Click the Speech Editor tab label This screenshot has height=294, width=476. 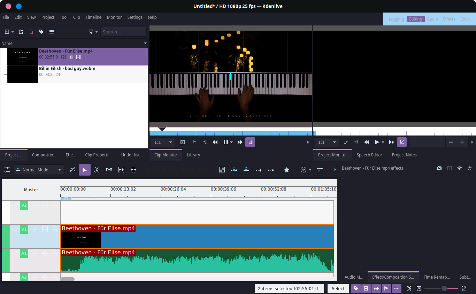(x=369, y=155)
